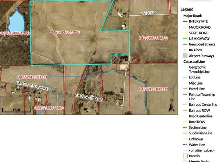Click the STATE ROAD yellow line symbol

tap(185, 33)
